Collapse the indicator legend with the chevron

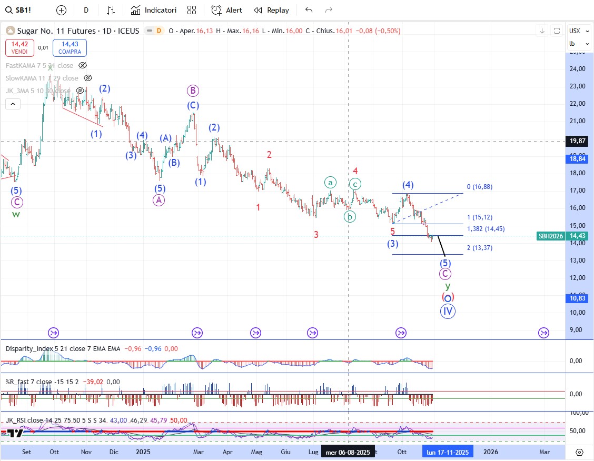pos(13,104)
